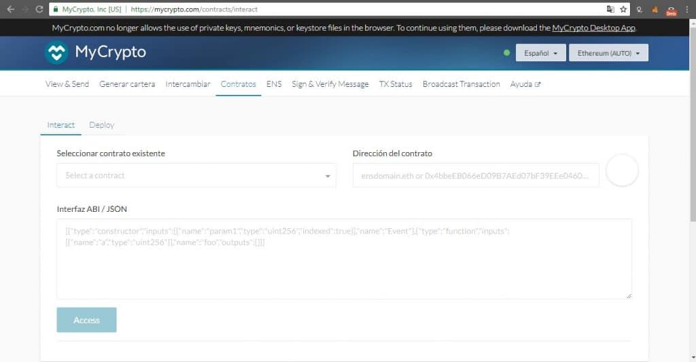Image resolution: width=696 pixels, height=362 pixels.
Task: Bookmark this page with the star icon
Action: (x=623, y=9)
